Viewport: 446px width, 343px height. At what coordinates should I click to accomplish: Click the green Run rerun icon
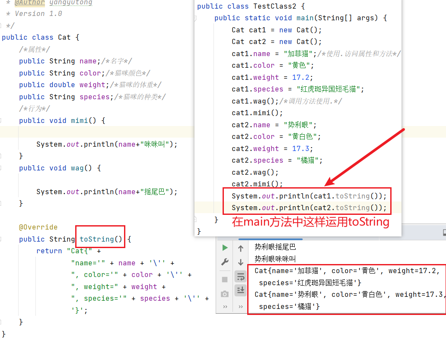(225, 248)
